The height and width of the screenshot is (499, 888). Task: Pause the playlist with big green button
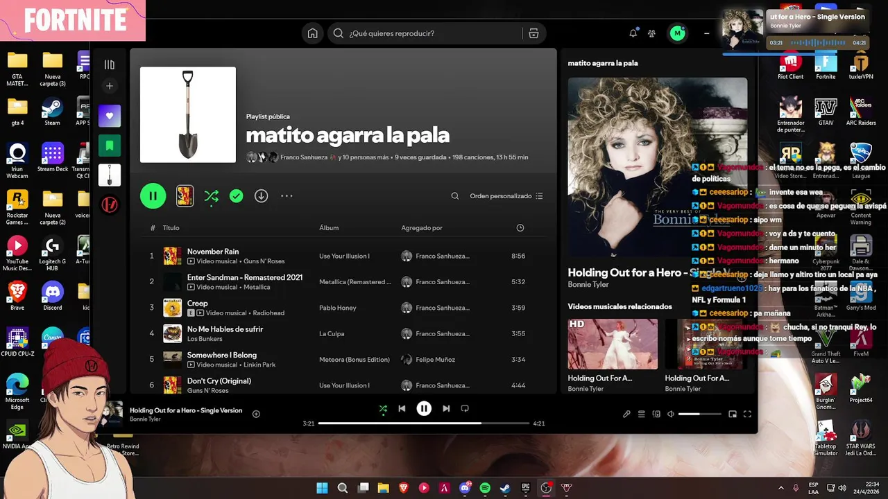(x=153, y=196)
